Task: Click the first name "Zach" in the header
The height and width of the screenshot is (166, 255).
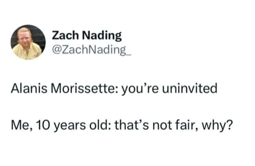Action: [x=65, y=35]
